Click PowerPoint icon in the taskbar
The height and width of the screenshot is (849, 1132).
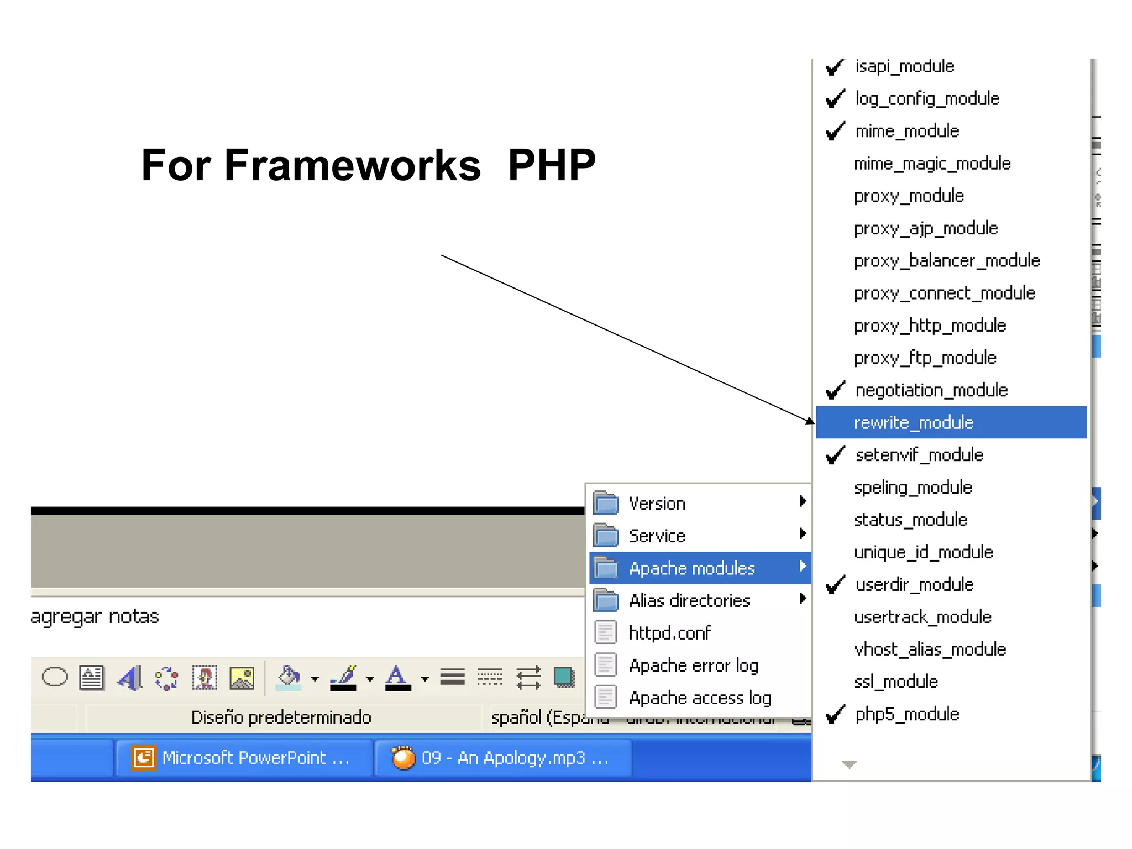click(x=144, y=757)
